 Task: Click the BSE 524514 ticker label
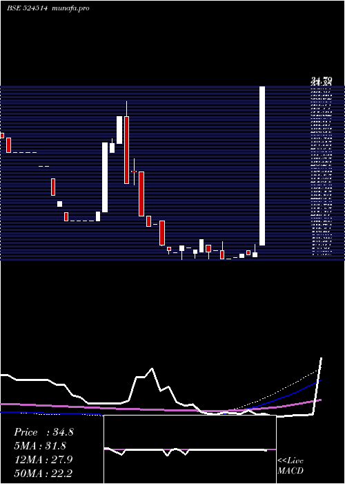point(27,8)
